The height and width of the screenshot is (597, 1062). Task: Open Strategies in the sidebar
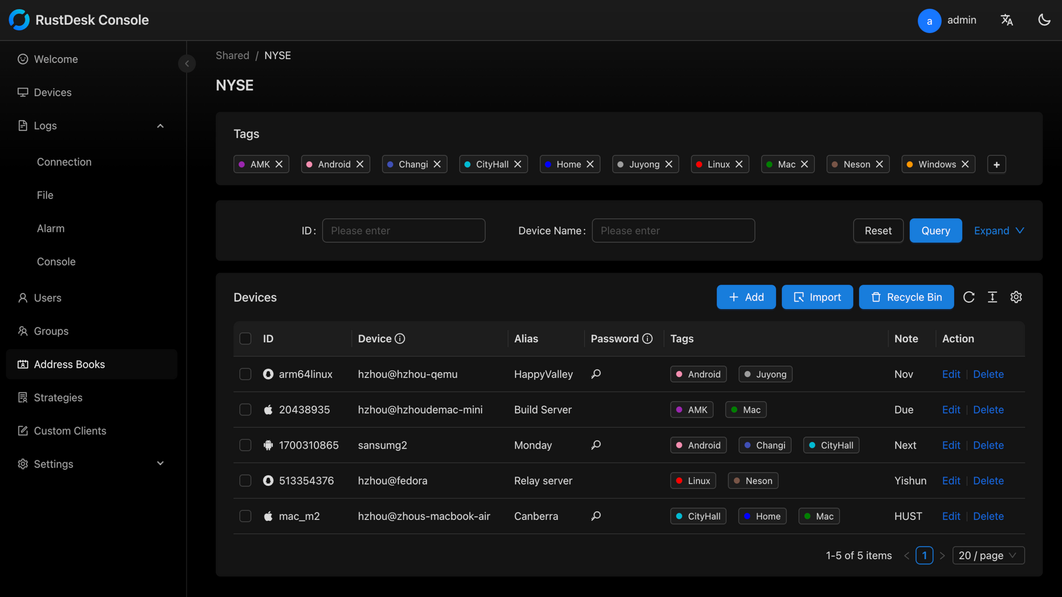click(58, 397)
